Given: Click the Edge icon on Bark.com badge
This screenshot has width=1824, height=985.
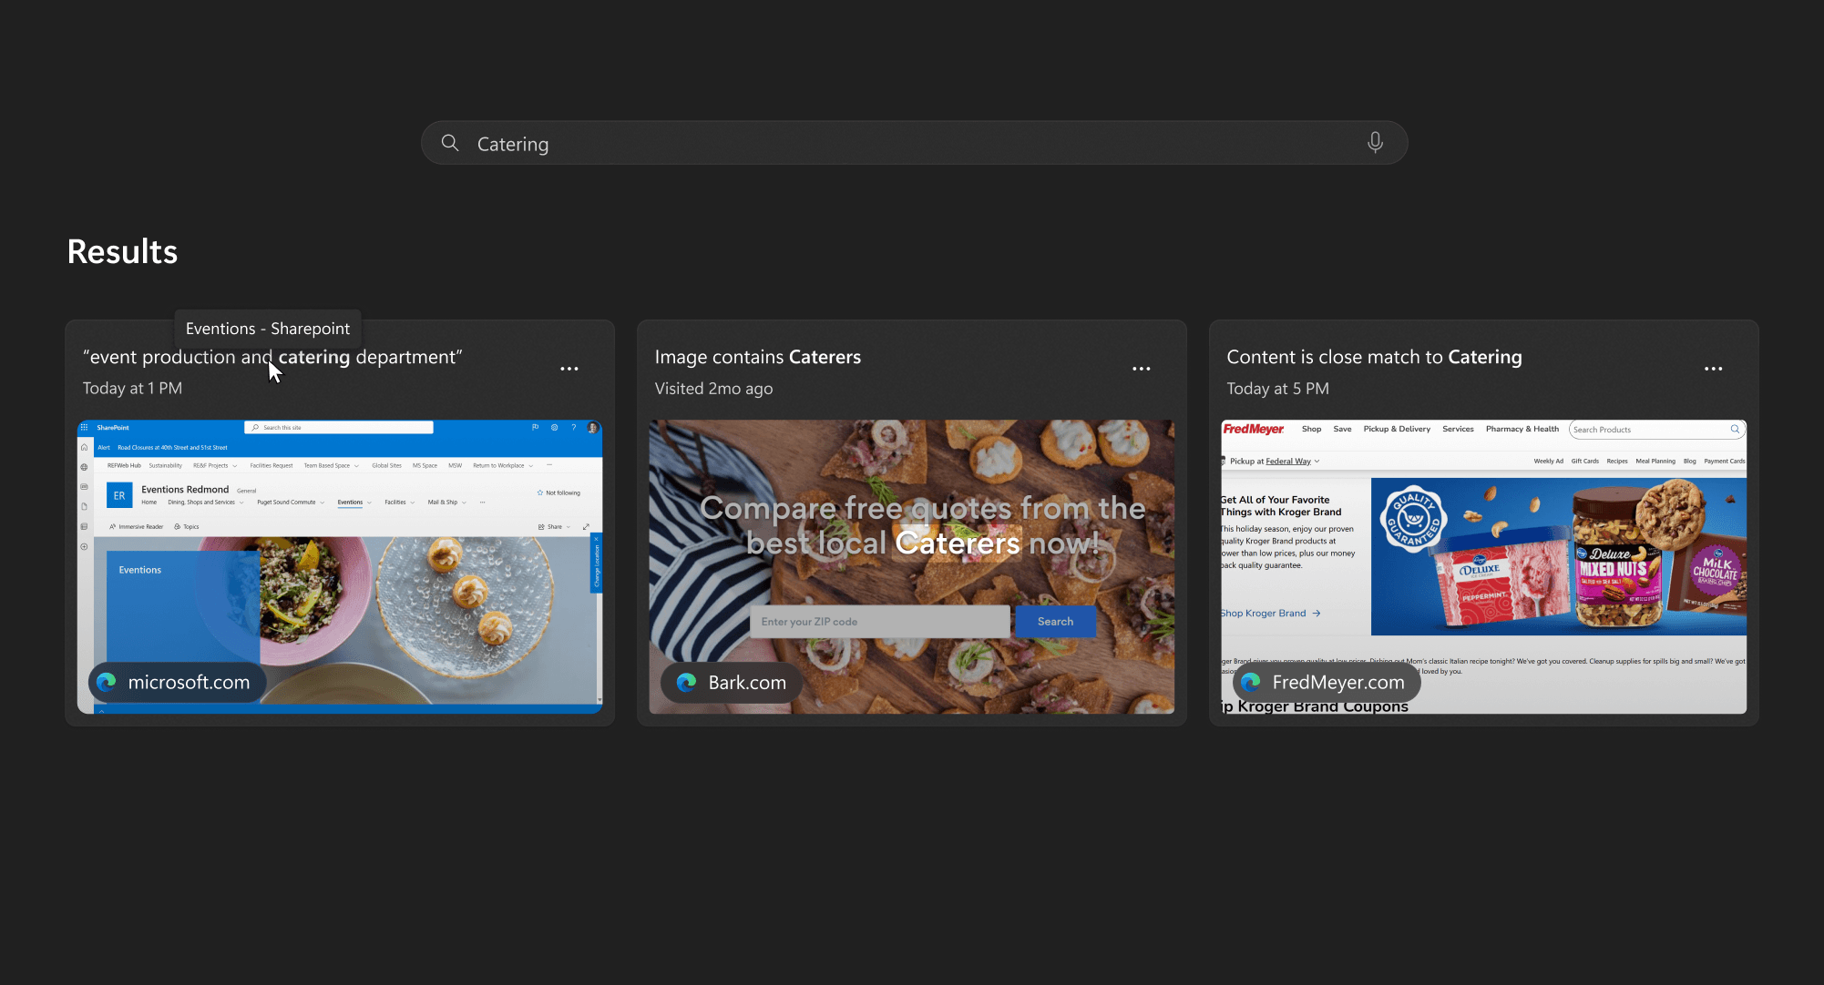Looking at the screenshot, I should (x=687, y=682).
